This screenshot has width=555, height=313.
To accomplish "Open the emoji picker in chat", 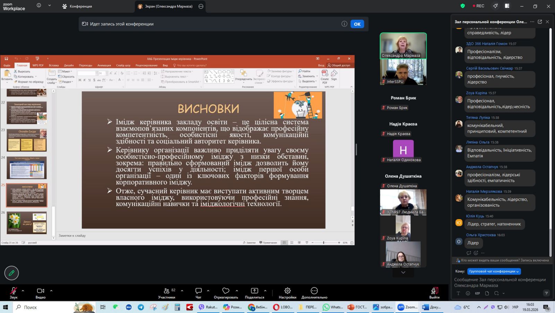I will [x=468, y=293].
